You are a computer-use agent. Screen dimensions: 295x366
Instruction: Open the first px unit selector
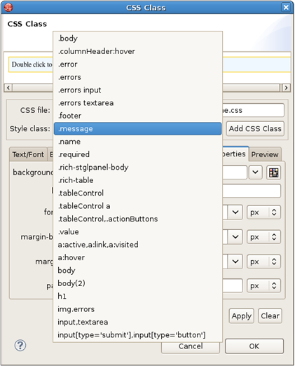(x=263, y=212)
